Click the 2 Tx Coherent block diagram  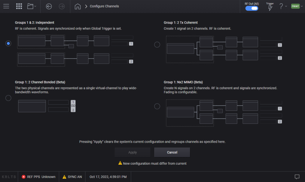point(224,49)
